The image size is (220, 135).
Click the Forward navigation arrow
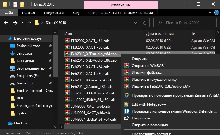(x=15, y=23)
